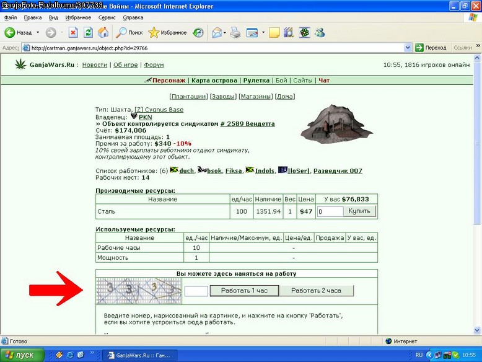Click the Messenger people icon
The image size is (482, 362).
click(x=320, y=32)
